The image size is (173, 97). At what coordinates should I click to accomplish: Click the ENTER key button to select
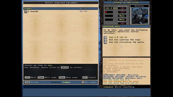[65, 67]
